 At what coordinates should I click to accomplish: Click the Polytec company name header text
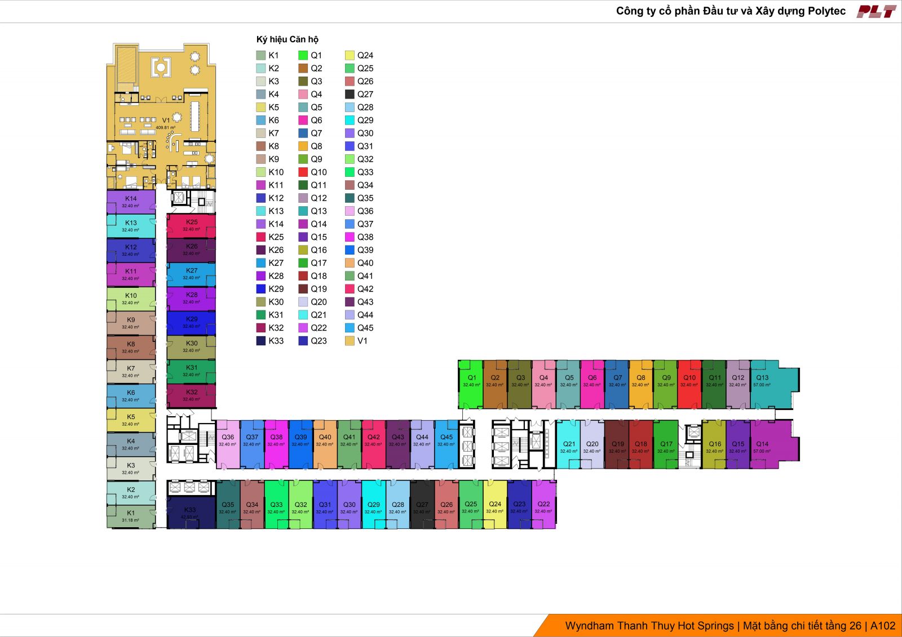pos(731,11)
